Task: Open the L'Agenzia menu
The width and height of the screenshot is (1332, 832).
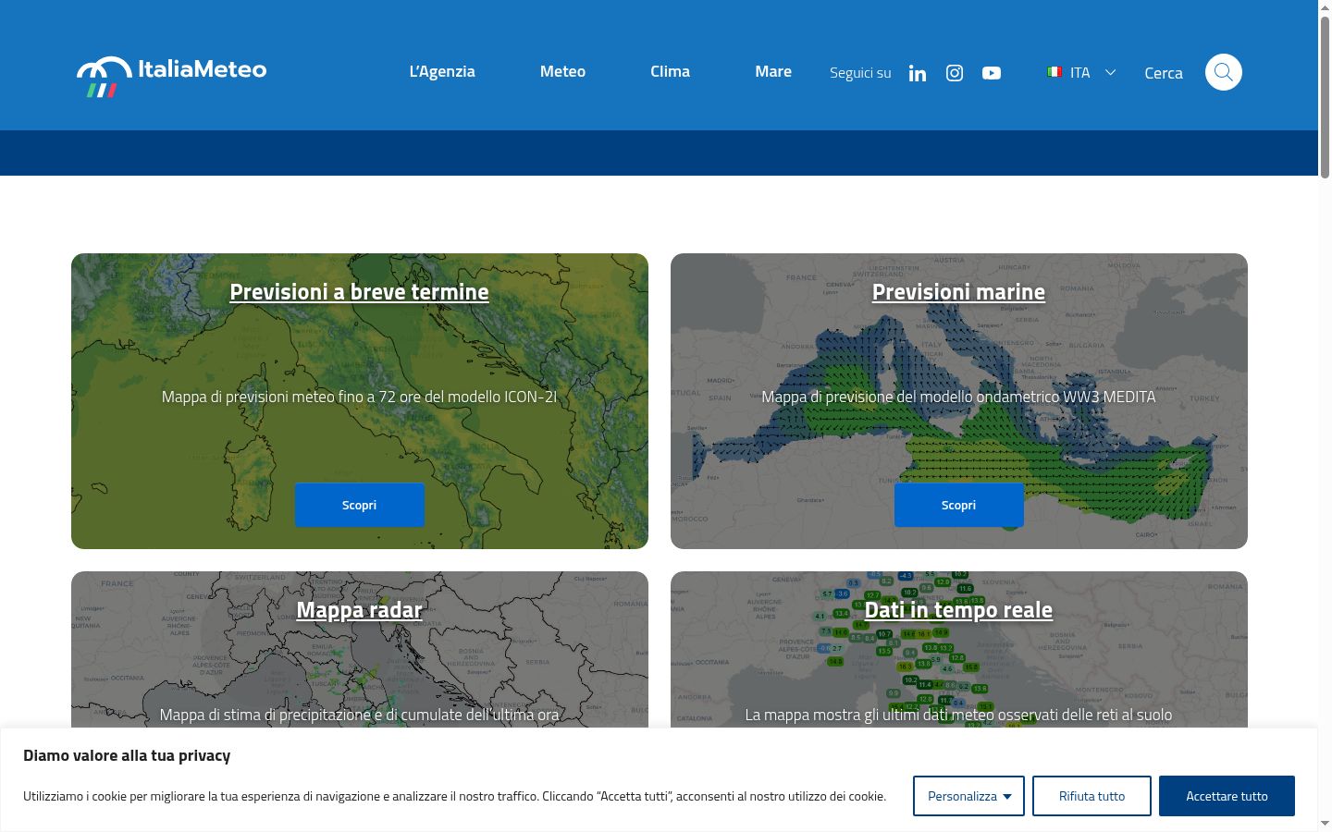Action: click(442, 71)
